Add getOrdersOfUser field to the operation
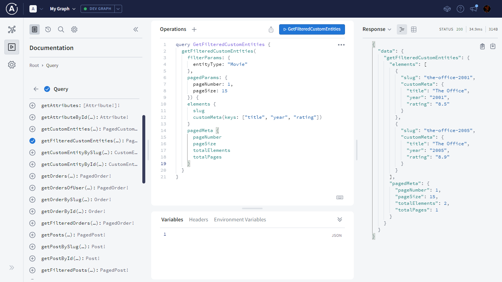 pos(32,188)
